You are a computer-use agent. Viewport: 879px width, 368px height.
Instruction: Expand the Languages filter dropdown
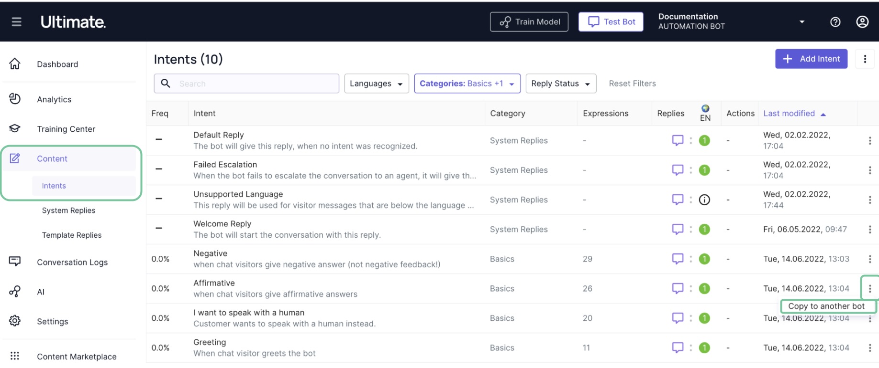point(376,84)
